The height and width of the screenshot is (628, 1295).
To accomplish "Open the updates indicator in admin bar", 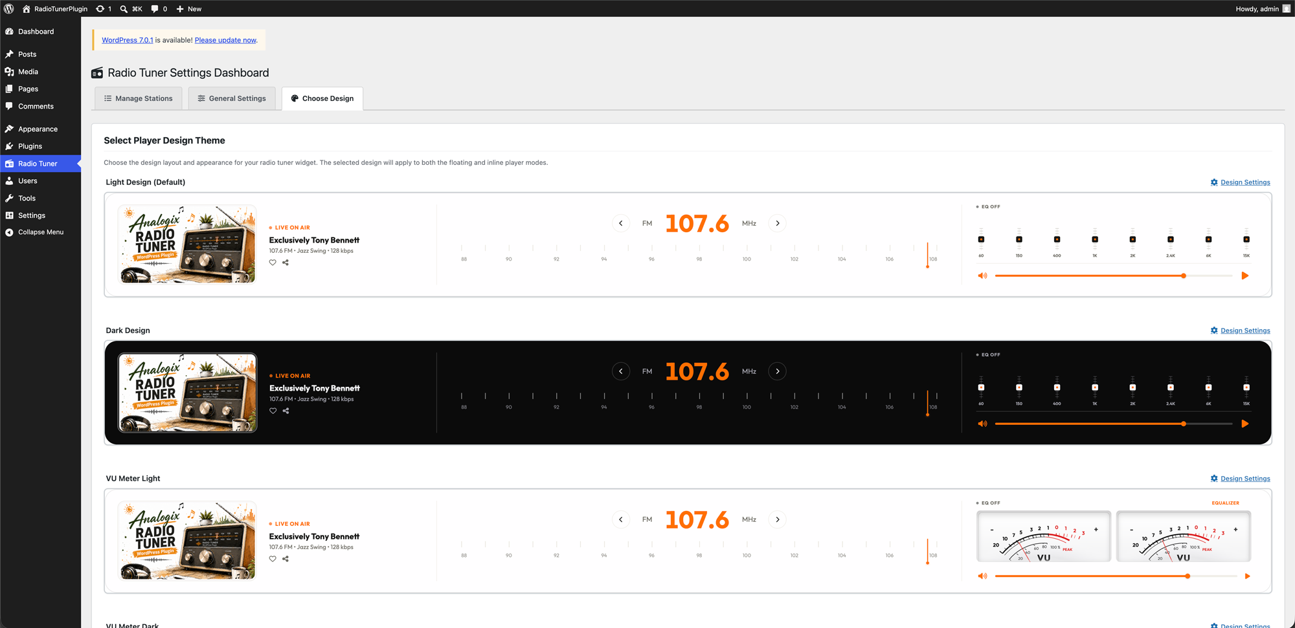I will coord(104,8).
